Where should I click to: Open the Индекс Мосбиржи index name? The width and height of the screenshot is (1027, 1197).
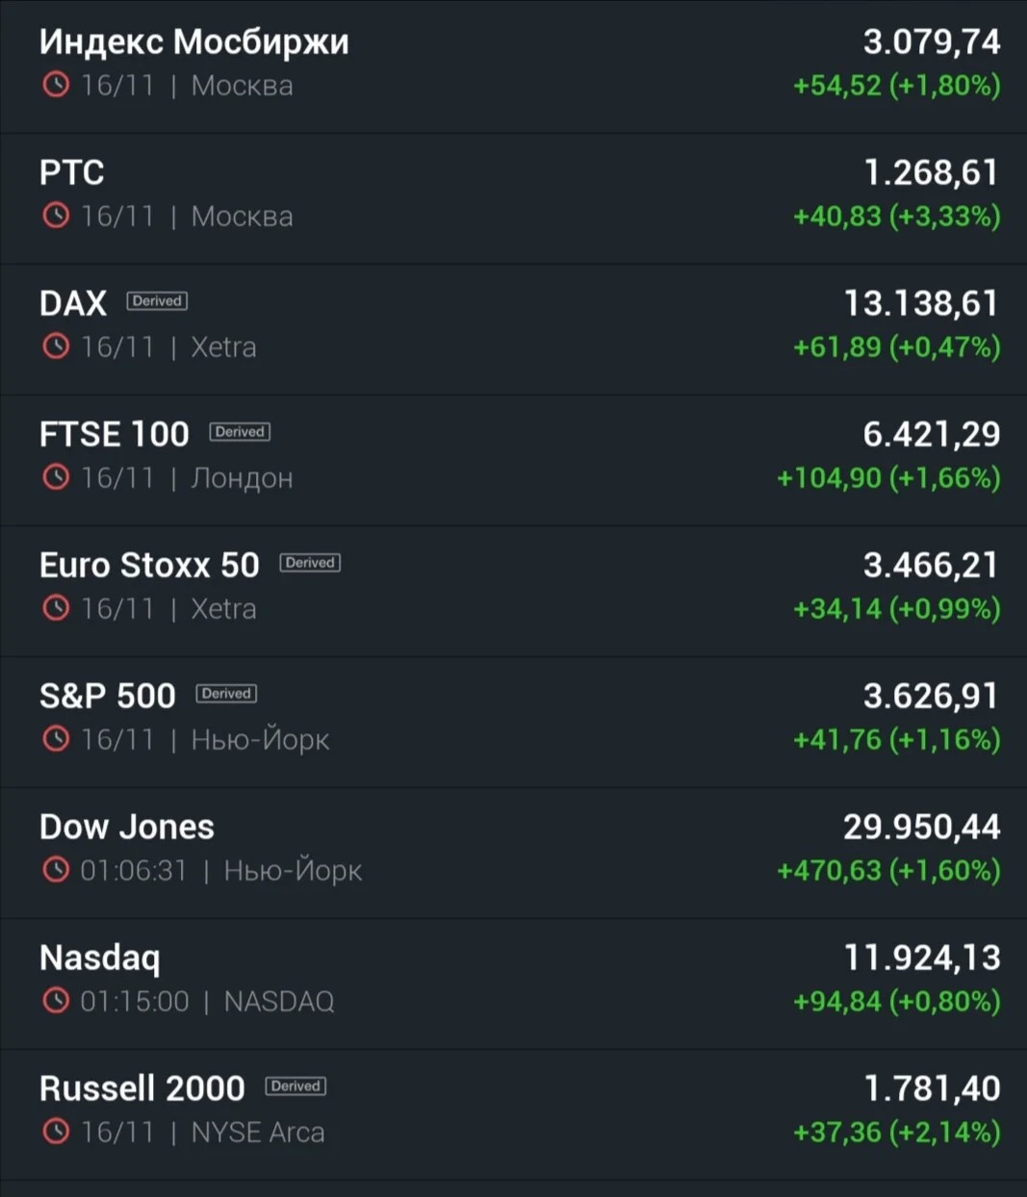194,42
